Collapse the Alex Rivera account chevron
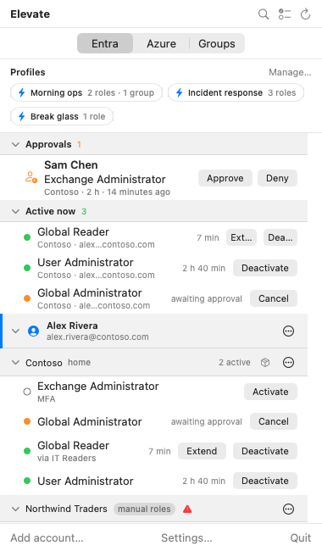This screenshot has height=551, width=322. tap(15, 331)
